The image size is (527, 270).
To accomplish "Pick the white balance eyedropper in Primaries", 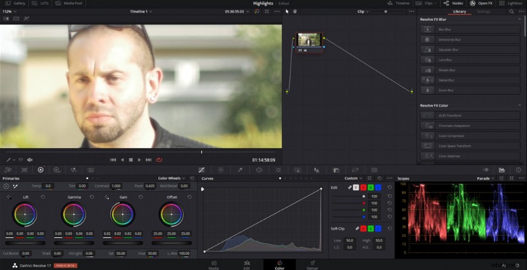I will (x=15, y=186).
